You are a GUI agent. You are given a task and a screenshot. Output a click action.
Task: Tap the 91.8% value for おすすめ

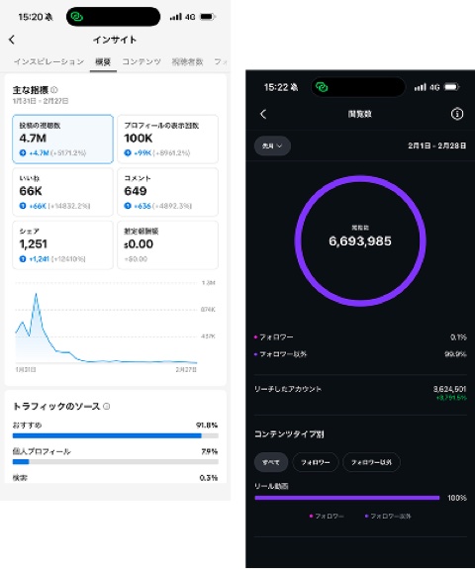coord(207,425)
